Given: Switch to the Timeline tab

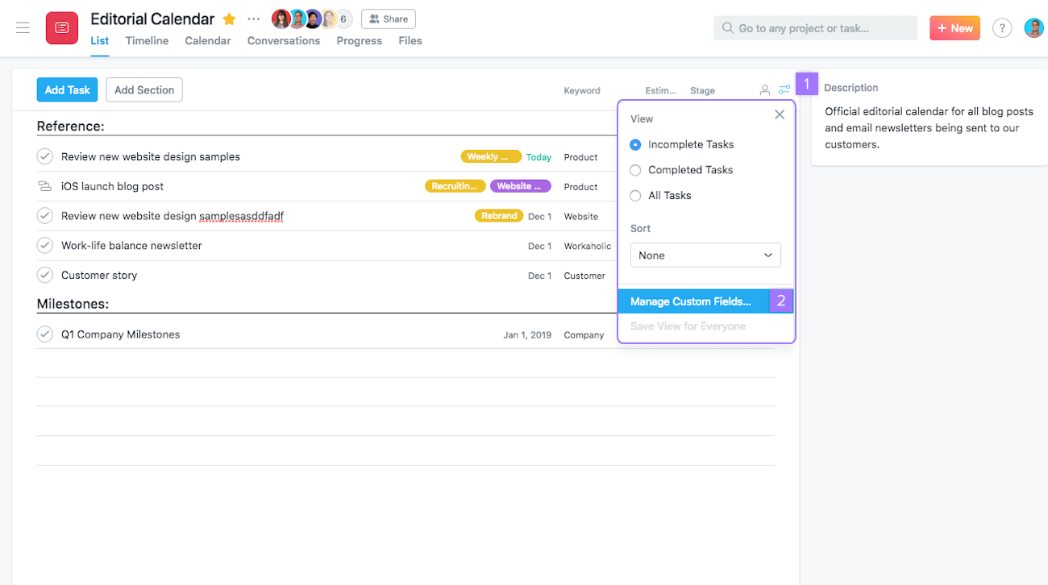Looking at the screenshot, I should pos(147,40).
